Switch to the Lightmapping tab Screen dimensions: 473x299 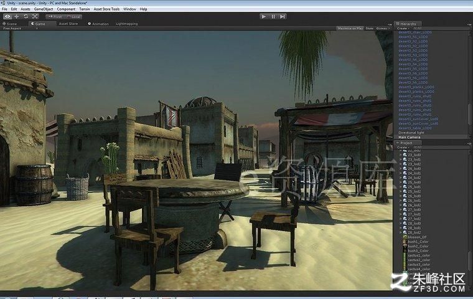coord(127,24)
